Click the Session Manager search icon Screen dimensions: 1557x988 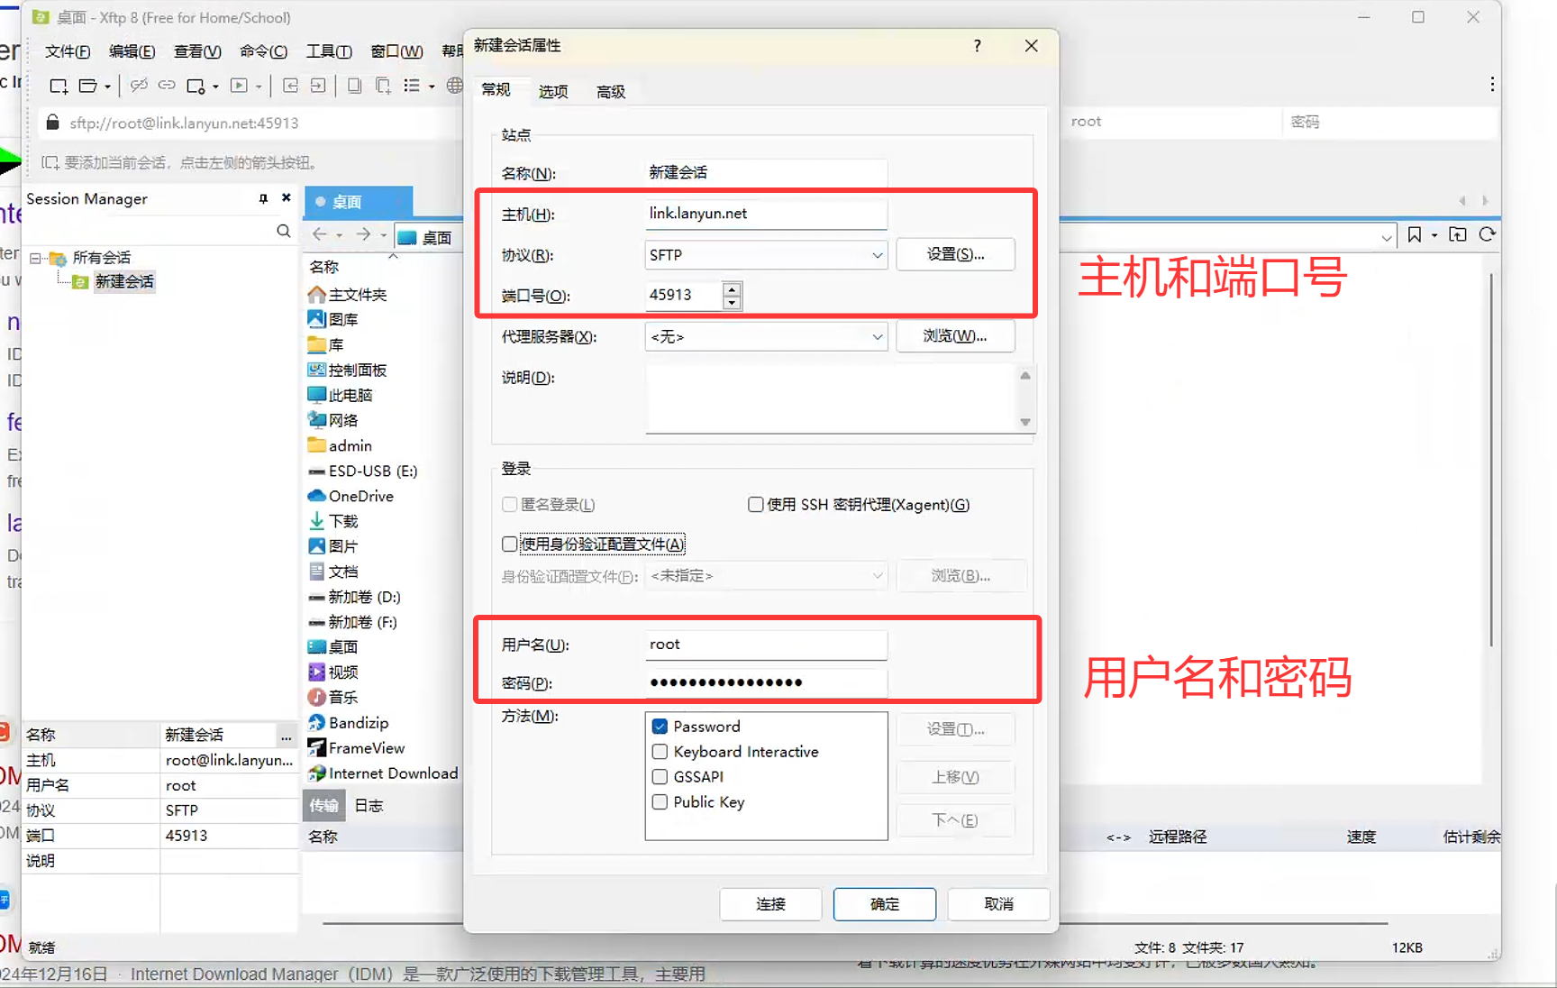click(x=284, y=232)
